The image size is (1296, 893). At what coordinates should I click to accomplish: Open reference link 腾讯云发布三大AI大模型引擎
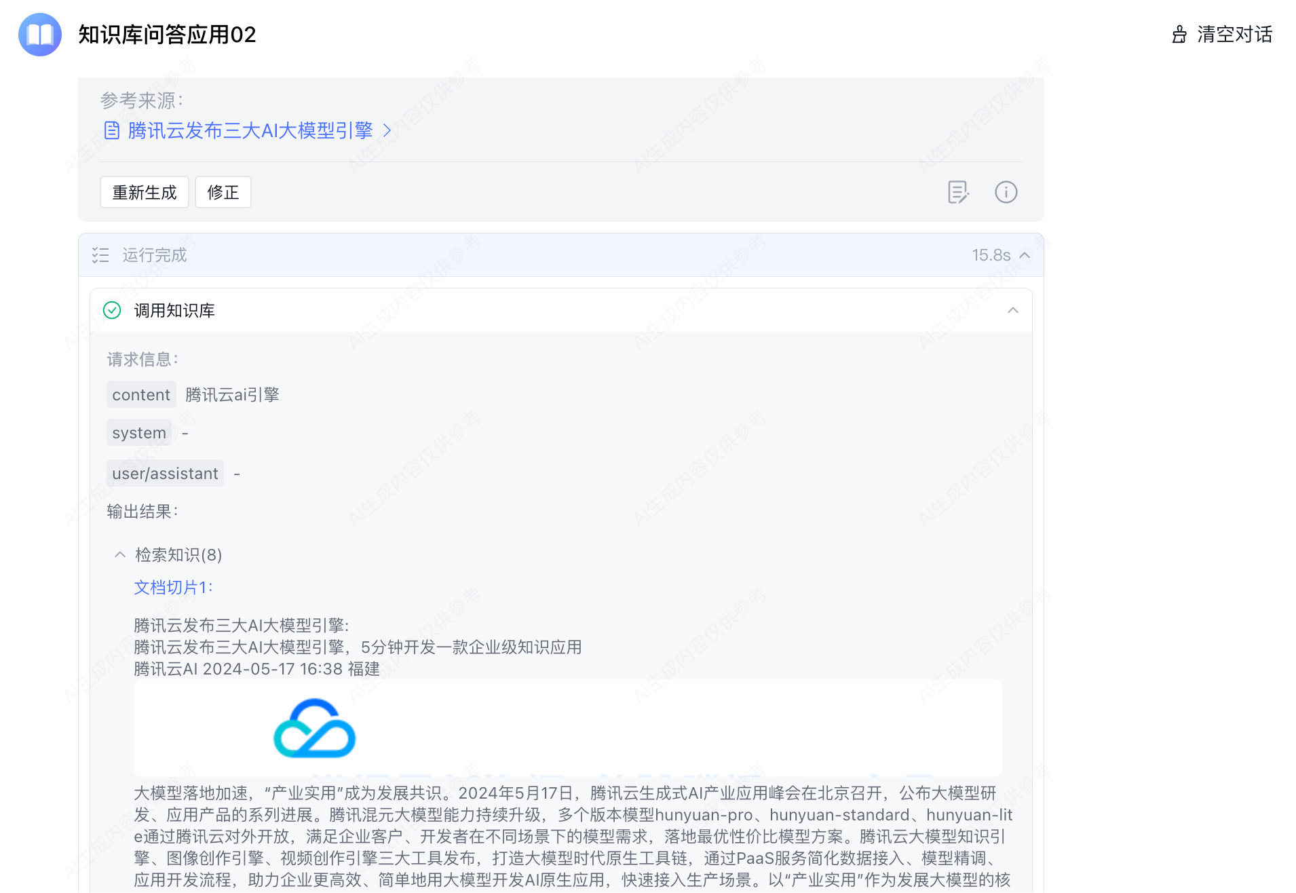click(250, 130)
